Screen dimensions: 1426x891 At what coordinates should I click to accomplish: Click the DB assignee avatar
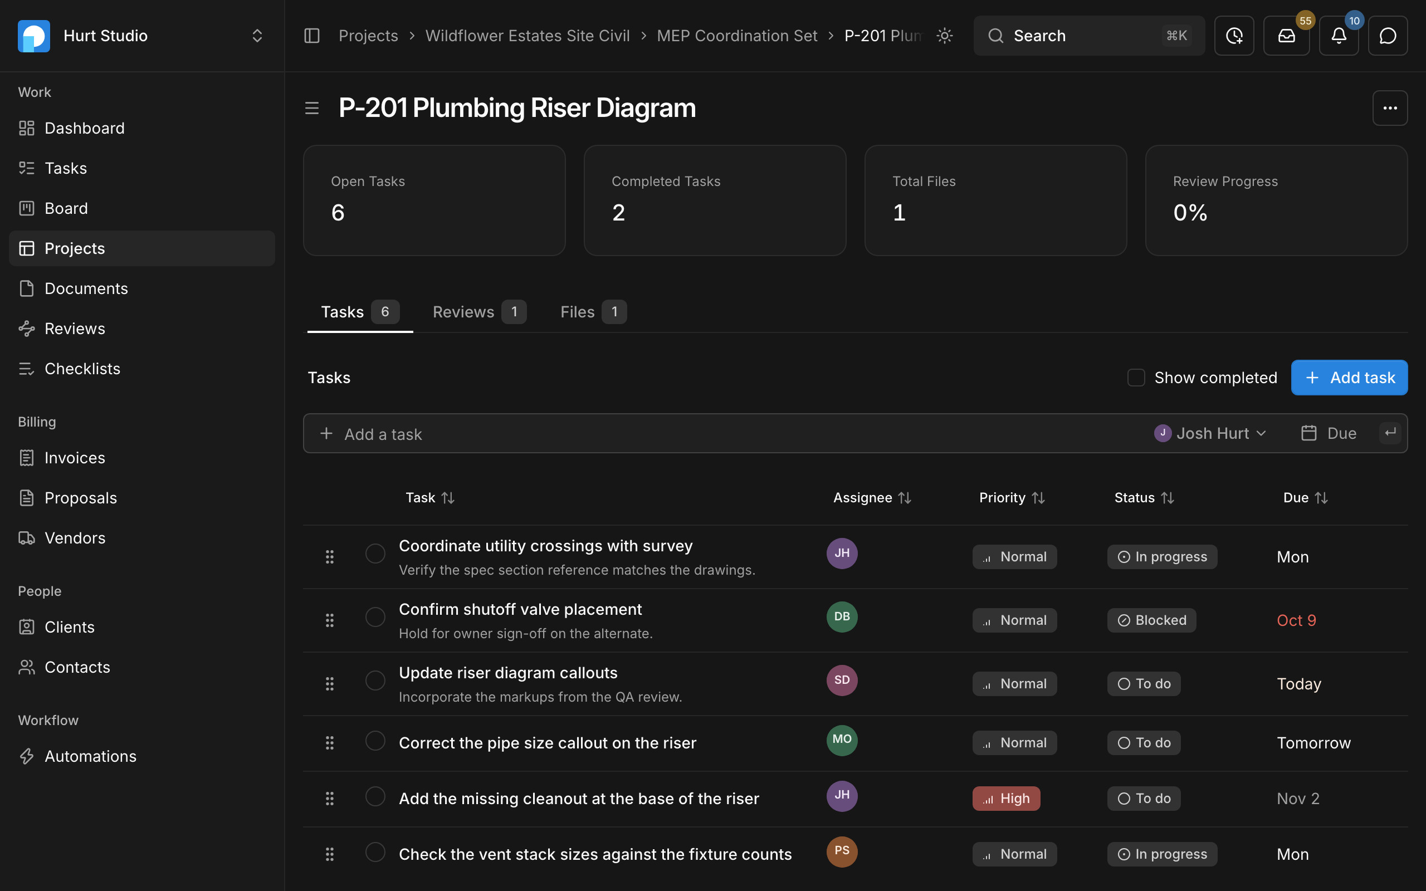(842, 617)
